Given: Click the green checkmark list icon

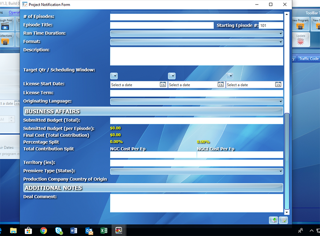Looking at the screenshot, I should [283, 220].
